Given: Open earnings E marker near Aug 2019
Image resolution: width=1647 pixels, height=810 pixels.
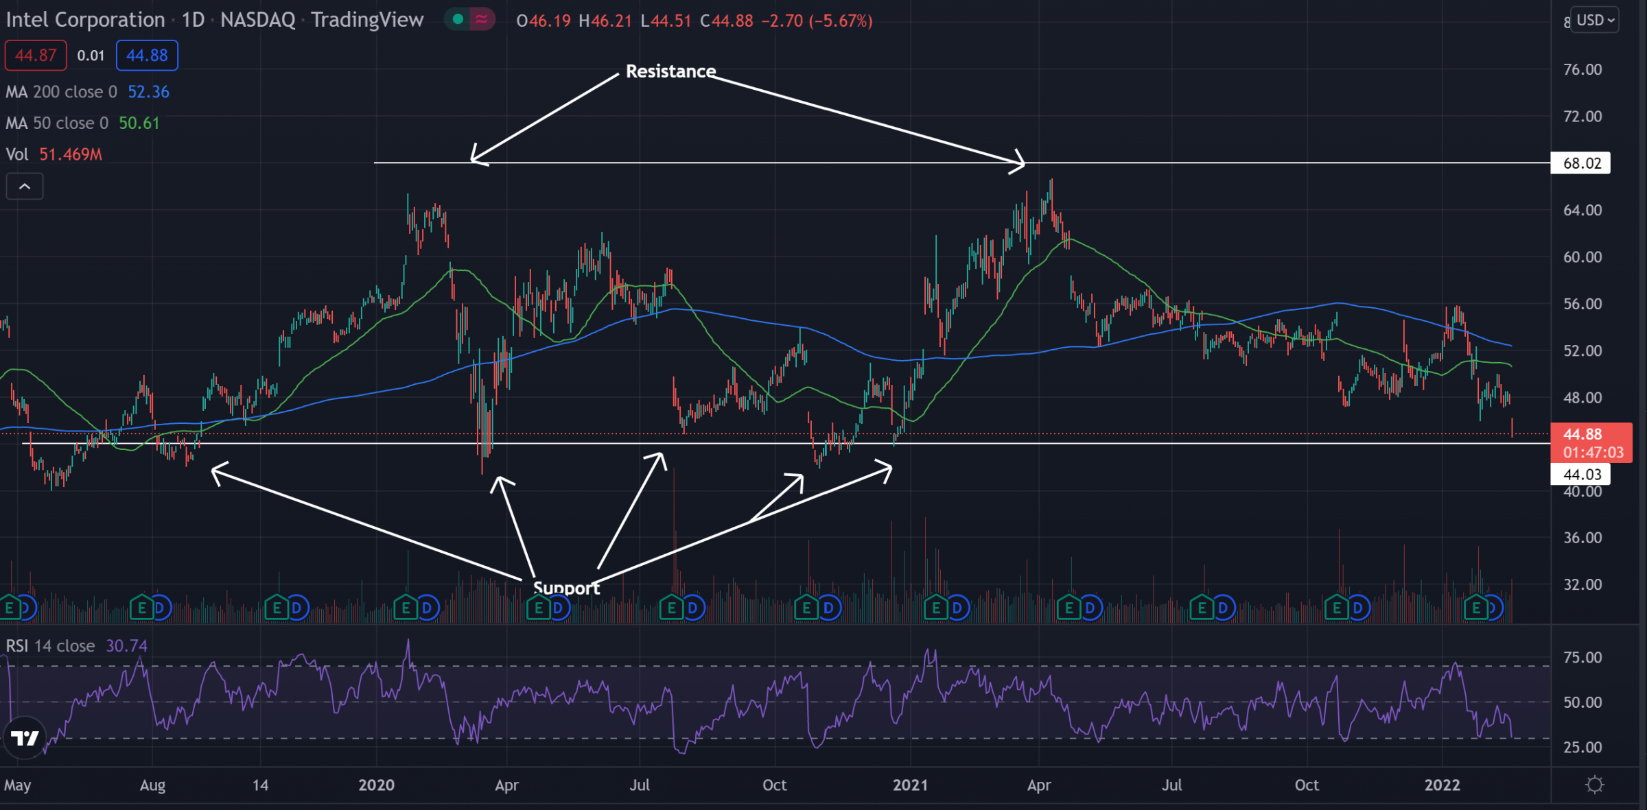Looking at the screenshot, I should tap(141, 608).
